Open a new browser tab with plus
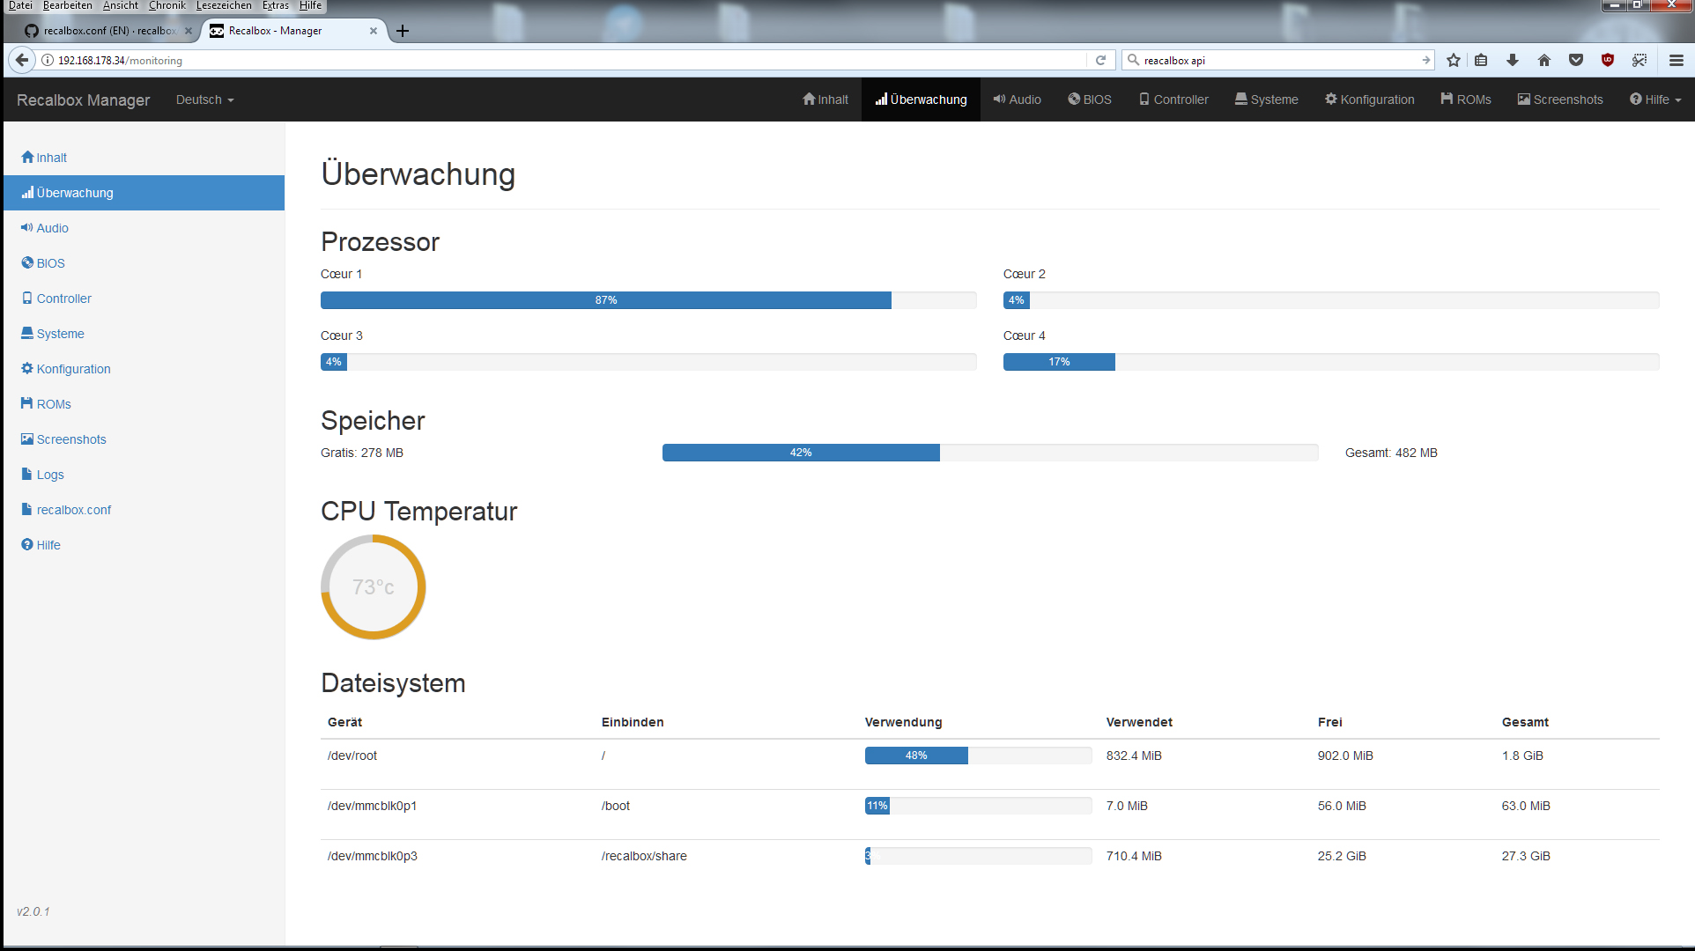1695x951 pixels. click(403, 31)
